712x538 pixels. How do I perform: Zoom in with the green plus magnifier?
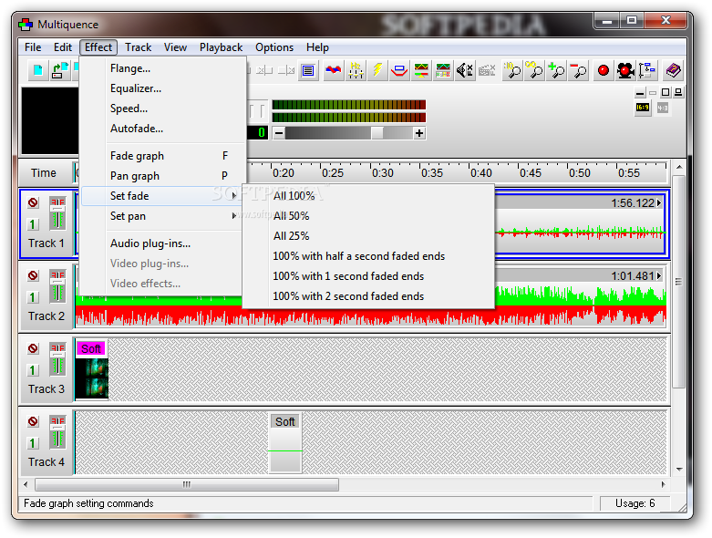[x=556, y=70]
